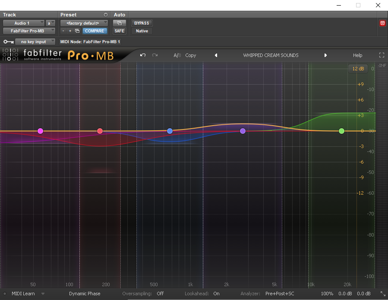Open Analyzer Pre+Post+SC options
Viewport: 388px width, 300px height.
(280, 294)
